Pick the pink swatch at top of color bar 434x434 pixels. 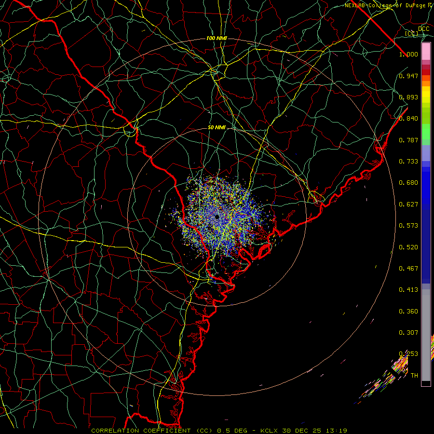tap(426, 52)
